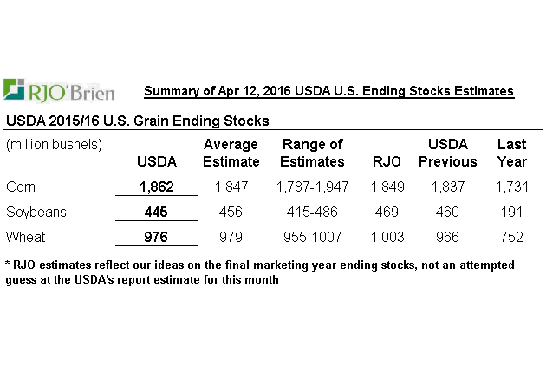Select the USDA soybeans value 445
Viewport: 546px width, 373px height.
(157, 212)
